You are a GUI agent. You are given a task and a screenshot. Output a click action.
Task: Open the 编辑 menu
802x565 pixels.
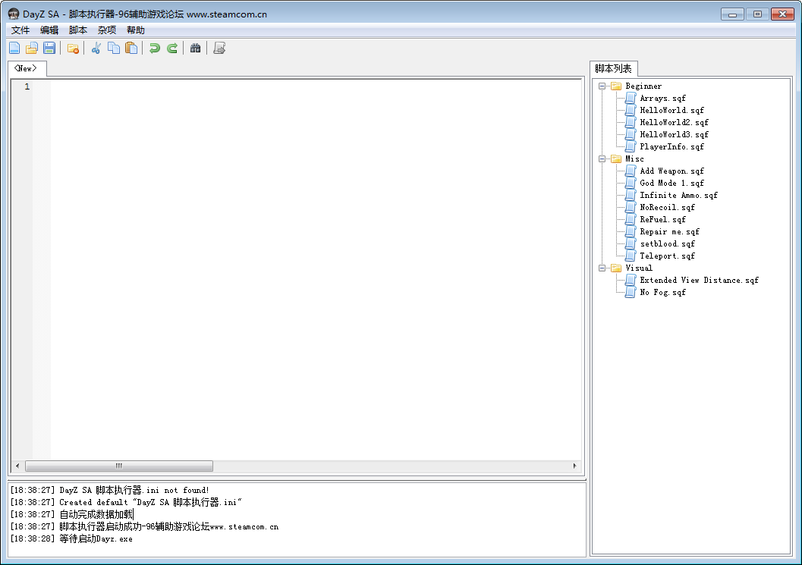coord(49,30)
